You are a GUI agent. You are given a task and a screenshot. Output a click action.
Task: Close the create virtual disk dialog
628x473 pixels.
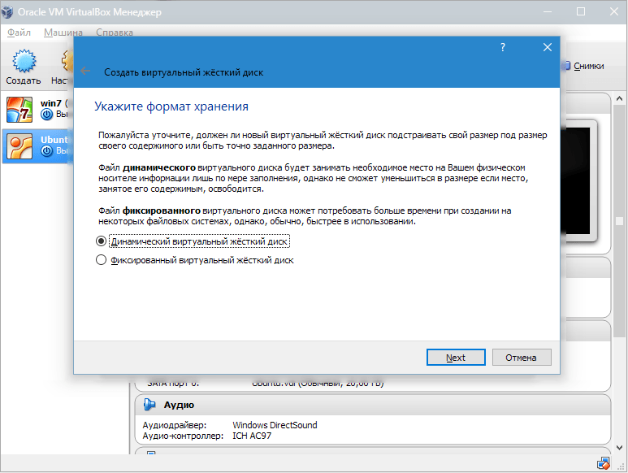coord(548,48)
